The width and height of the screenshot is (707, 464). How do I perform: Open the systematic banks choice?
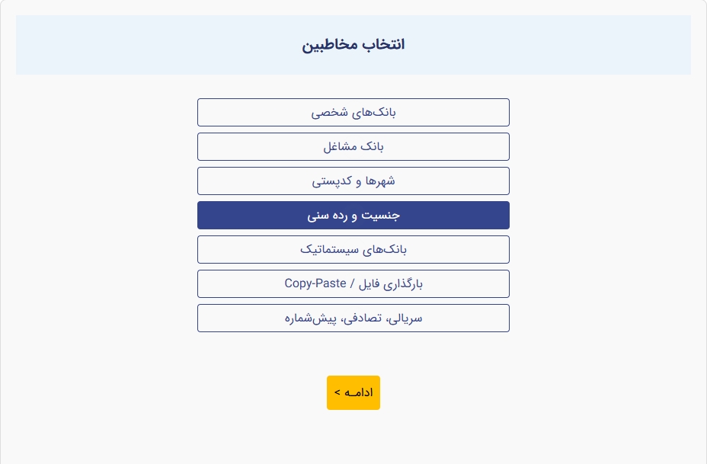click(x=353, y=249)
